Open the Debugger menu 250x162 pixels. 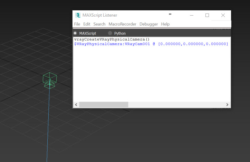coord(148,24)
